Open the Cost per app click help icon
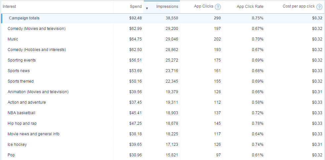Screen dimensions: 325x160 [319, 7]
